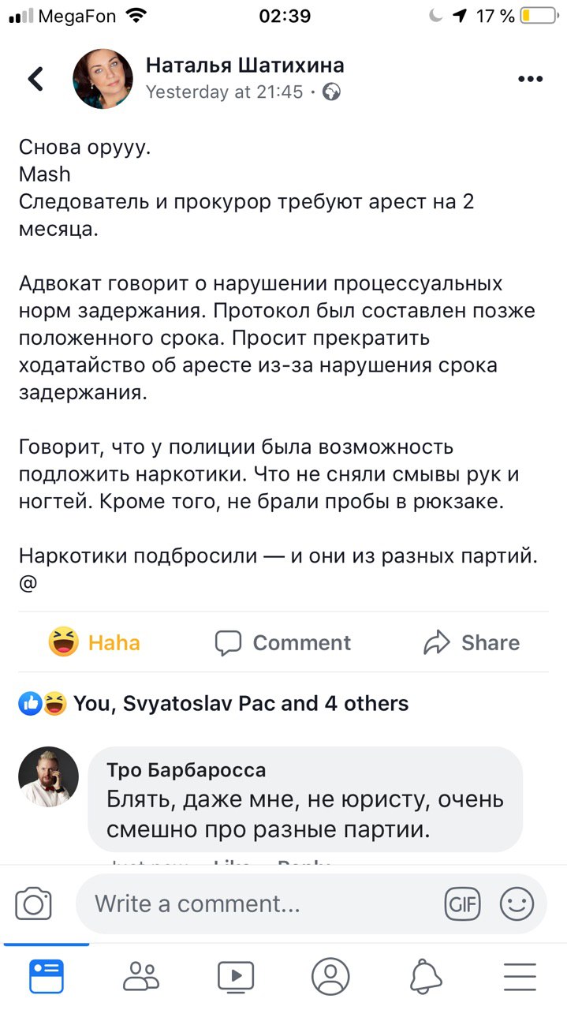Open the GIF picker

point(463,903)
